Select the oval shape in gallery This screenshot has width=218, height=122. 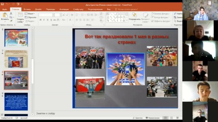(x=121, y=14)
